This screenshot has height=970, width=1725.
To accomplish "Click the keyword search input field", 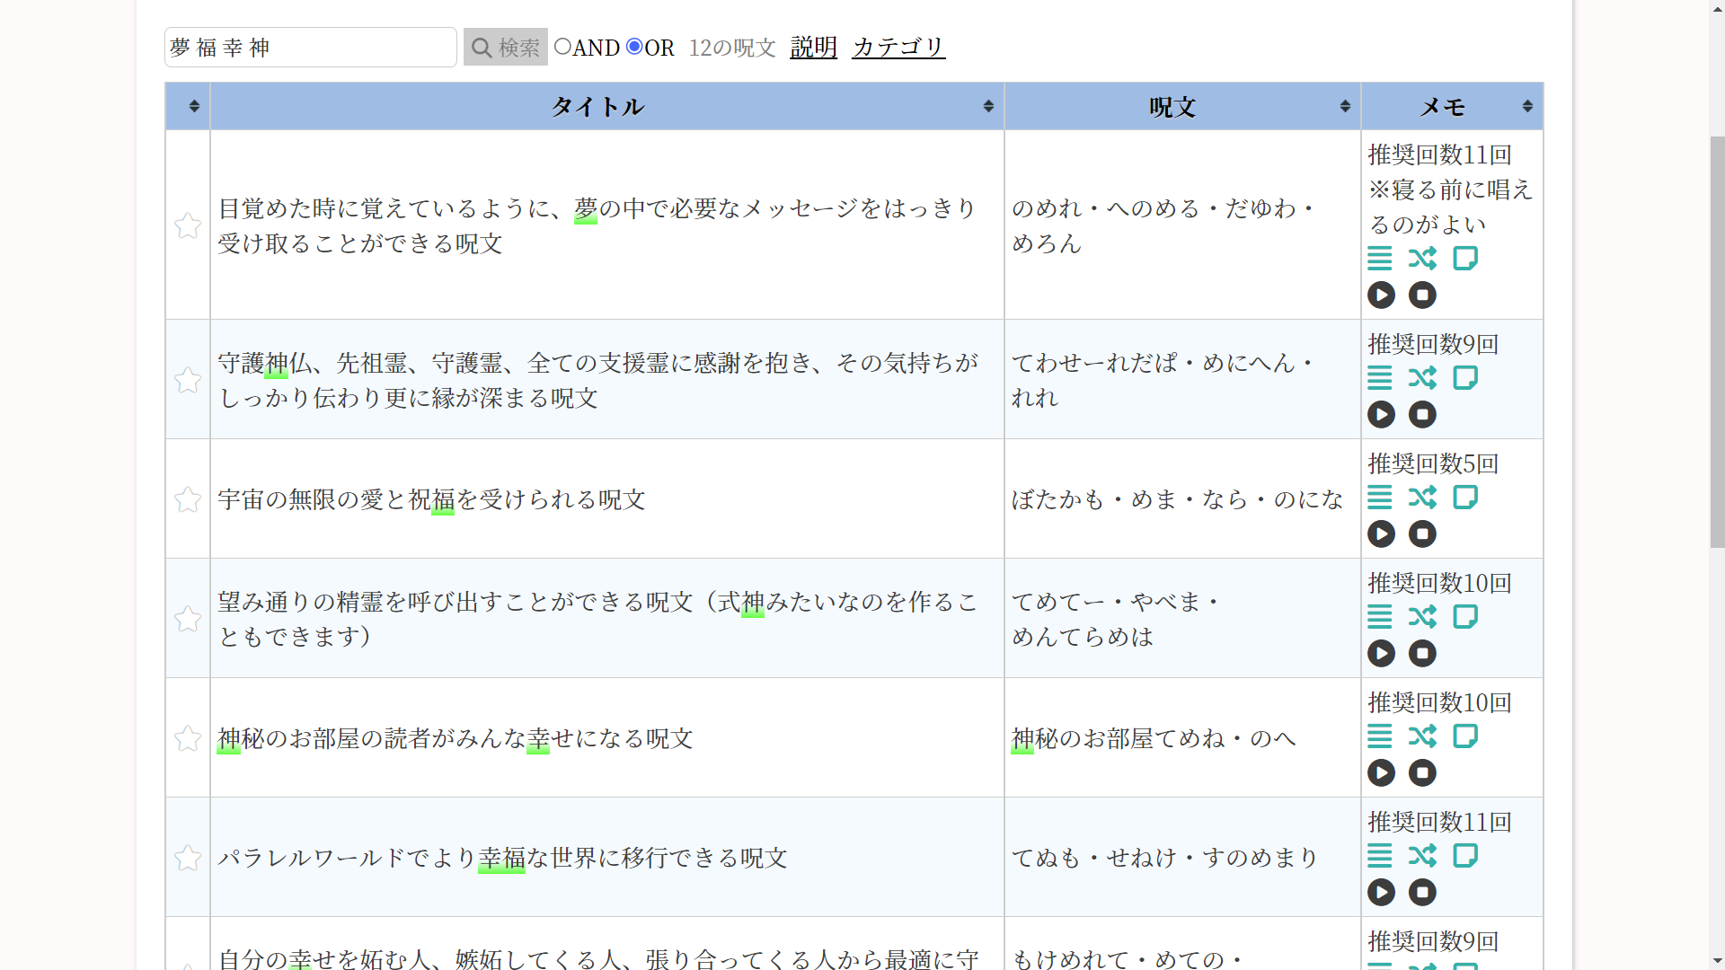I will coord(311,48).
